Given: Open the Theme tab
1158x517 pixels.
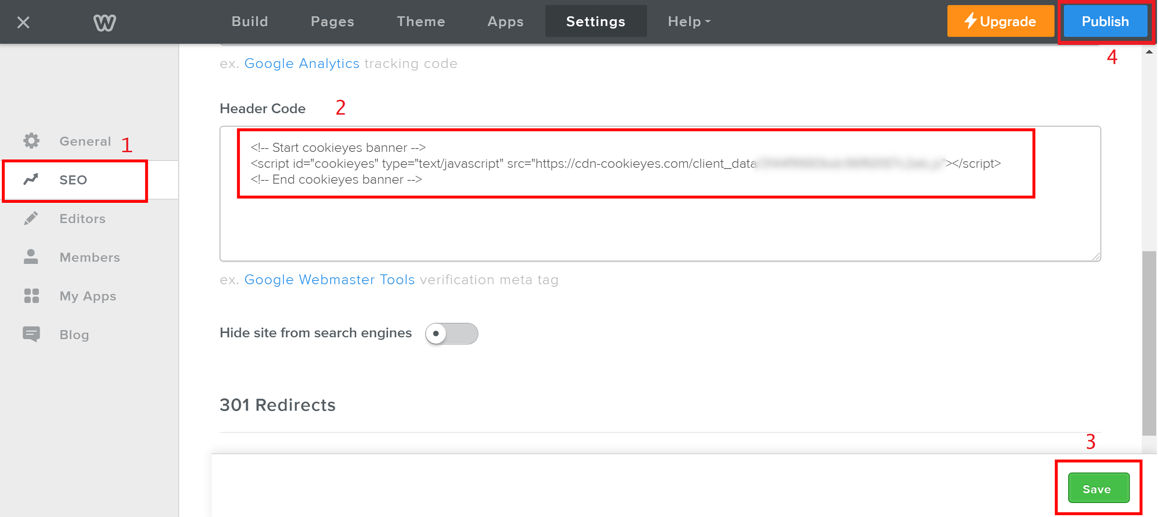Looking at the screenshot, I should coord(421,22).
